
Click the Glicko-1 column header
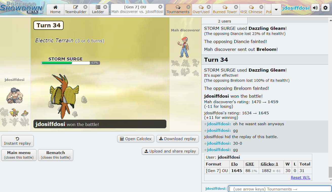tap(269, 164)
